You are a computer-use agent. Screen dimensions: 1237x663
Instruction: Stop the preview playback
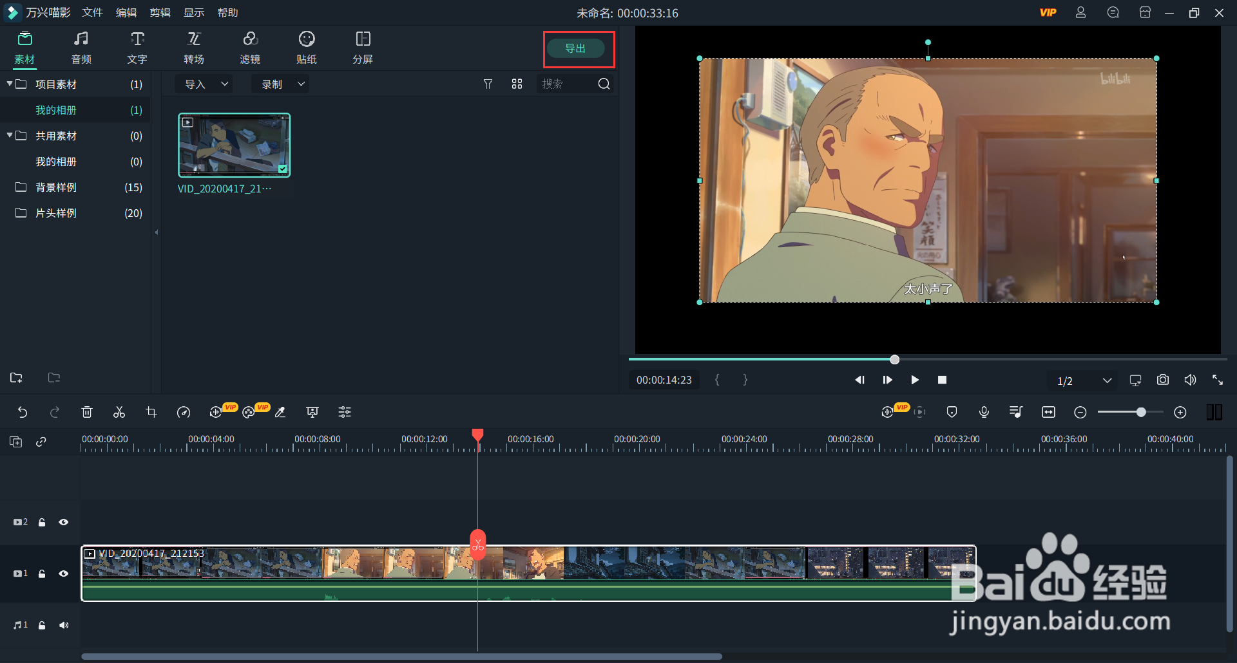point(942,380)
